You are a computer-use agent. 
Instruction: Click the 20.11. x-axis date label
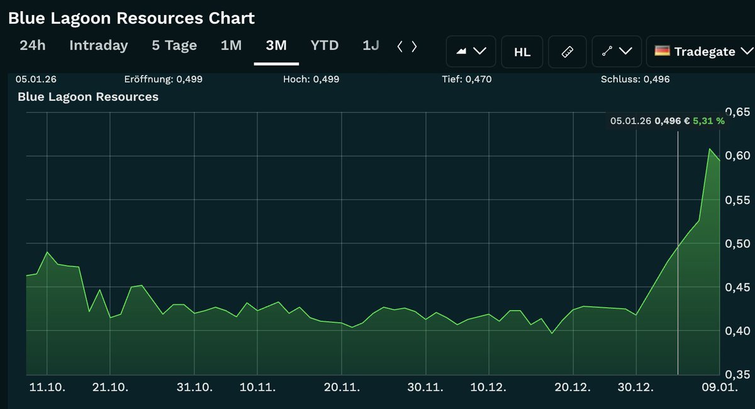(342, 388)
